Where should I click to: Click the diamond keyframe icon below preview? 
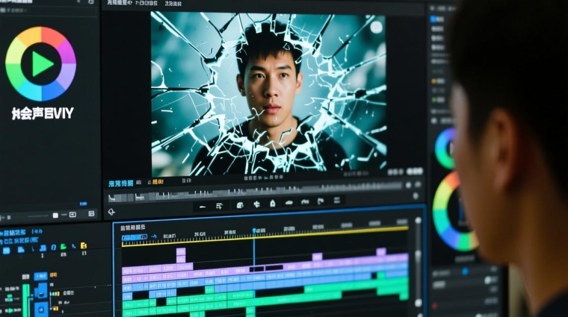coord(112,212)
